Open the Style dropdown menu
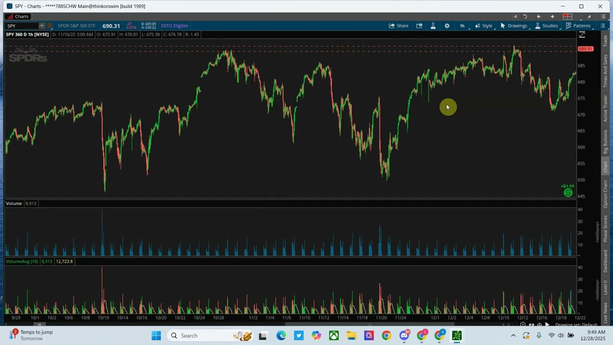The width and height of the screenshot is (613, 345). pos(484,26)
